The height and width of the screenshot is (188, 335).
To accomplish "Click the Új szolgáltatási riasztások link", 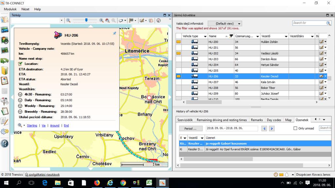I will (x=43, y=175).
